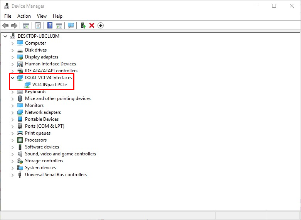
Task: Expand the Disk drives category
Action: pyautogui.click(x=13, y=50)
